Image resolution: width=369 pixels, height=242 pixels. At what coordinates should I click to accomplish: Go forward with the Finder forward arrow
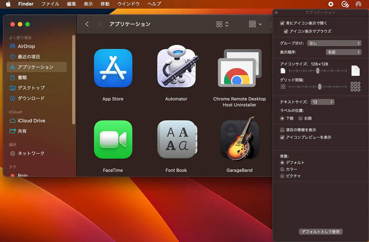pos(100,24)
